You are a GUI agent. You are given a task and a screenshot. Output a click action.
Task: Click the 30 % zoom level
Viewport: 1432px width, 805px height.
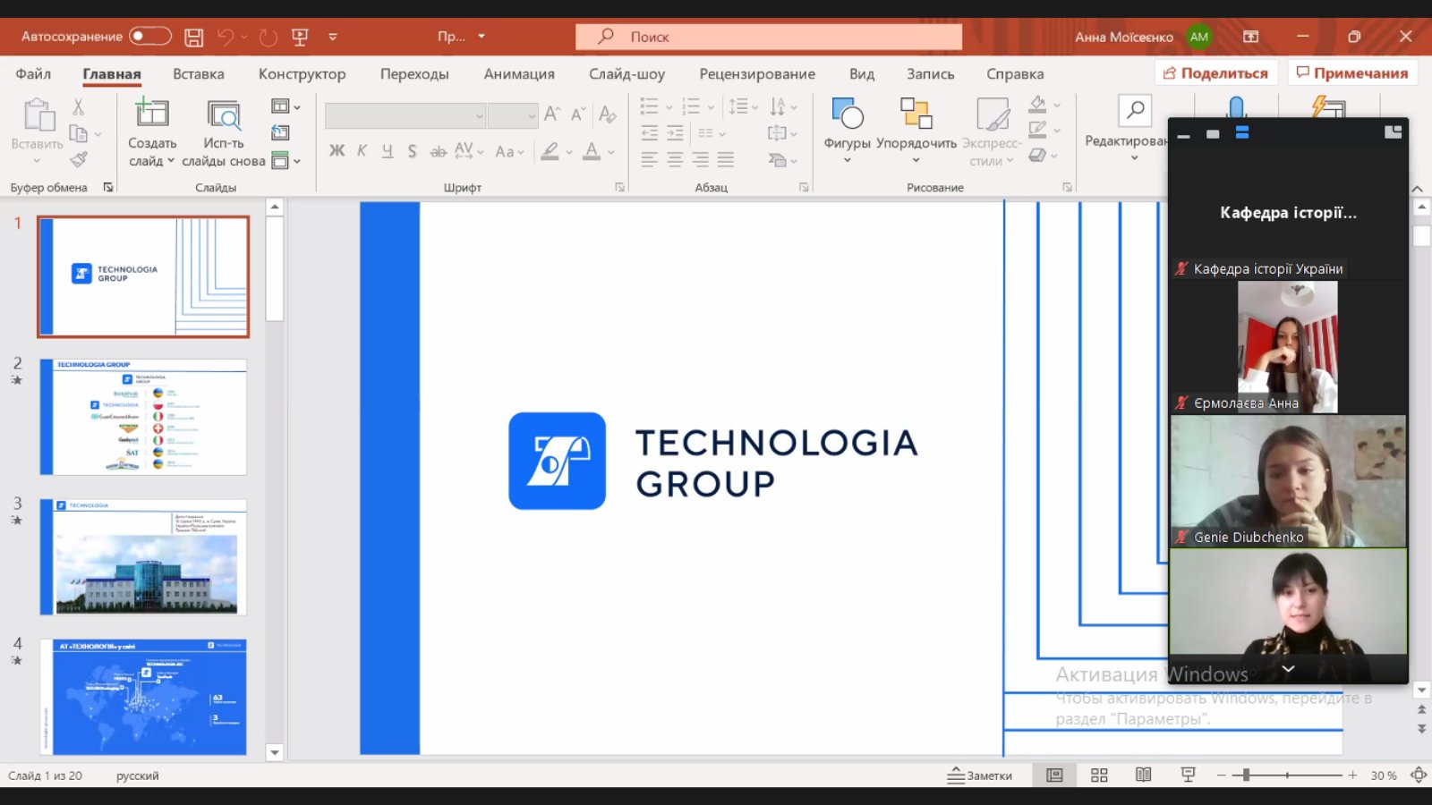point(1384,775)
